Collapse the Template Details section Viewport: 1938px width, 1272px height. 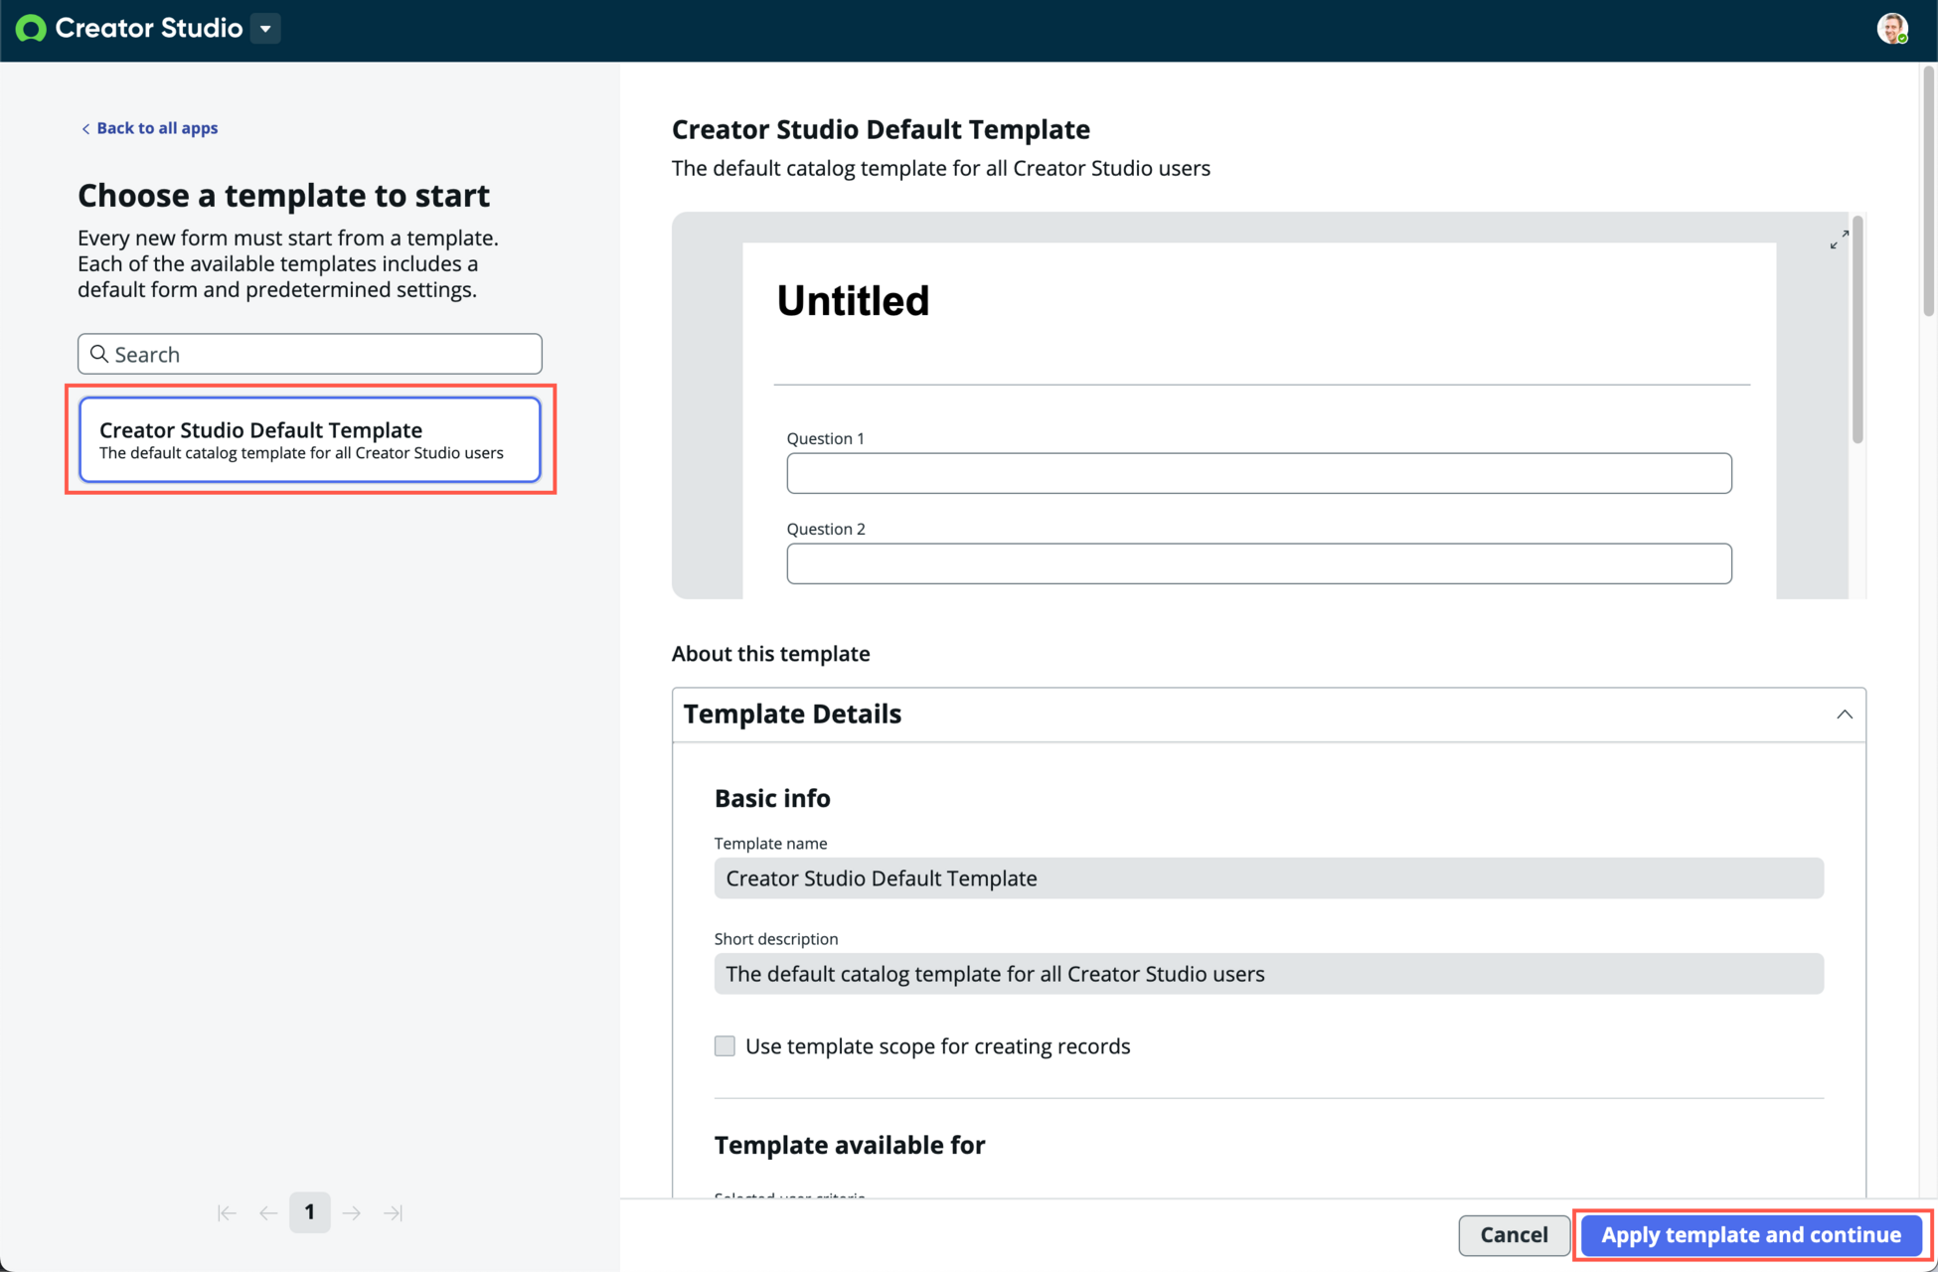coord(1845,715)
